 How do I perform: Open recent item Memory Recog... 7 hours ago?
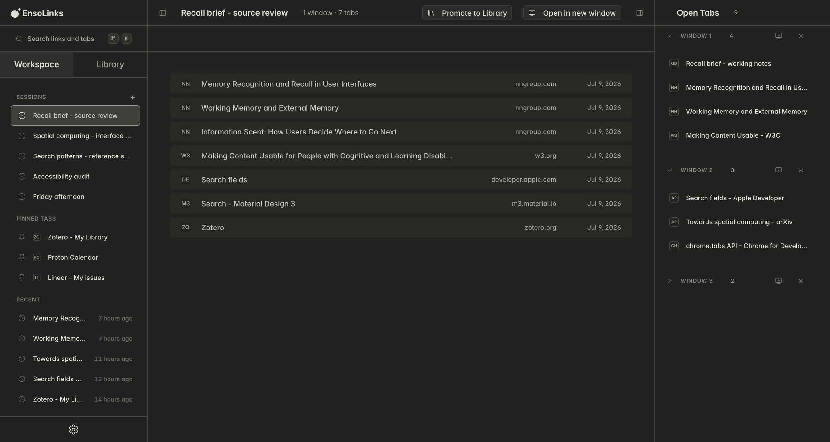coord(75,318)
